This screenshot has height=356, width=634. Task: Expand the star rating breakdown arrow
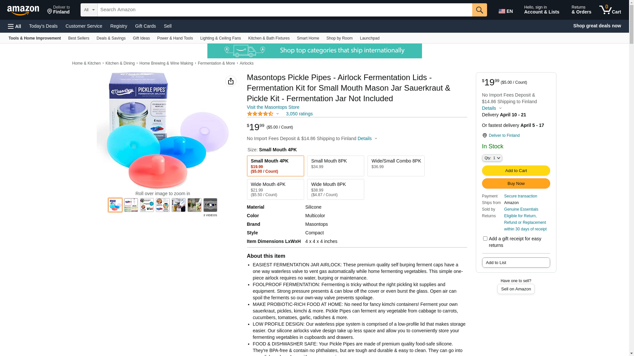(x=277, y=114)
